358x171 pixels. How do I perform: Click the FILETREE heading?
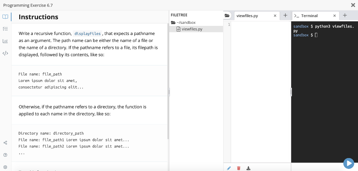(x=179, y=15)
